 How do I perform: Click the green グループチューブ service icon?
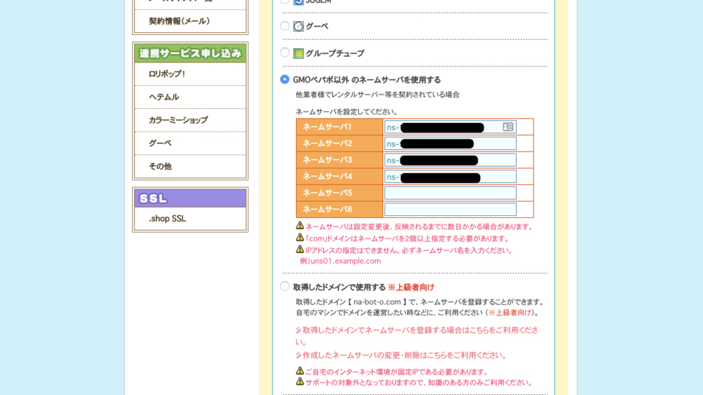pos(298,52)
